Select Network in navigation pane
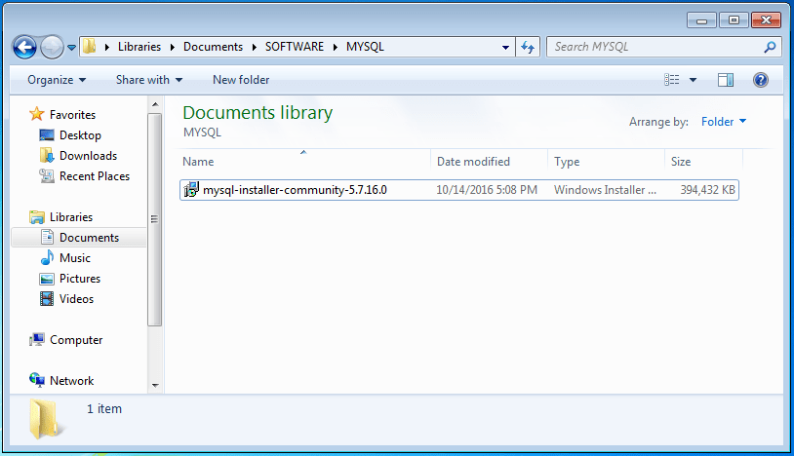This screenshot has height=456, width=794. pos(71,381)
